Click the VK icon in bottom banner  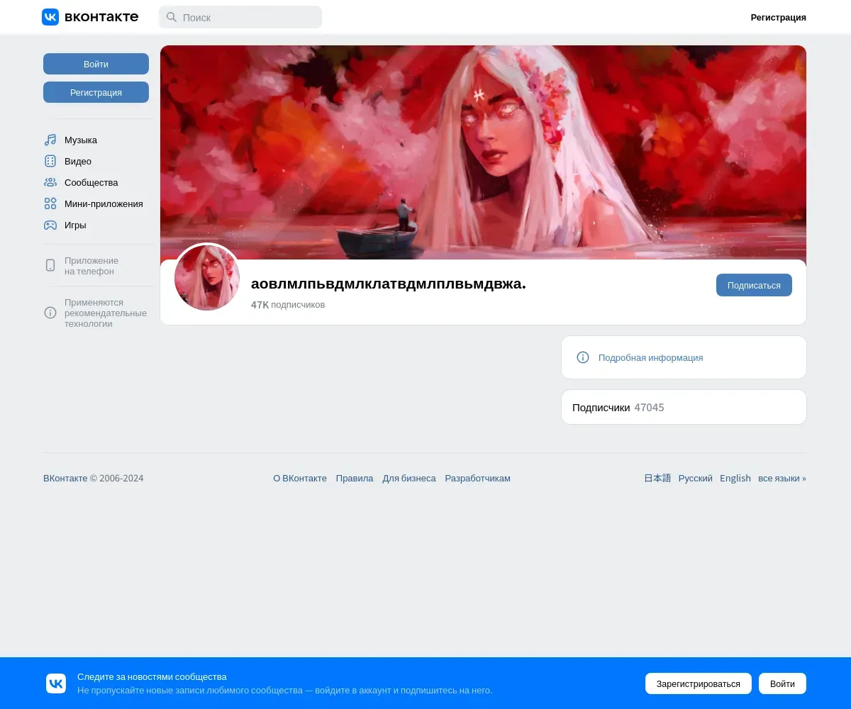point(56,683)
